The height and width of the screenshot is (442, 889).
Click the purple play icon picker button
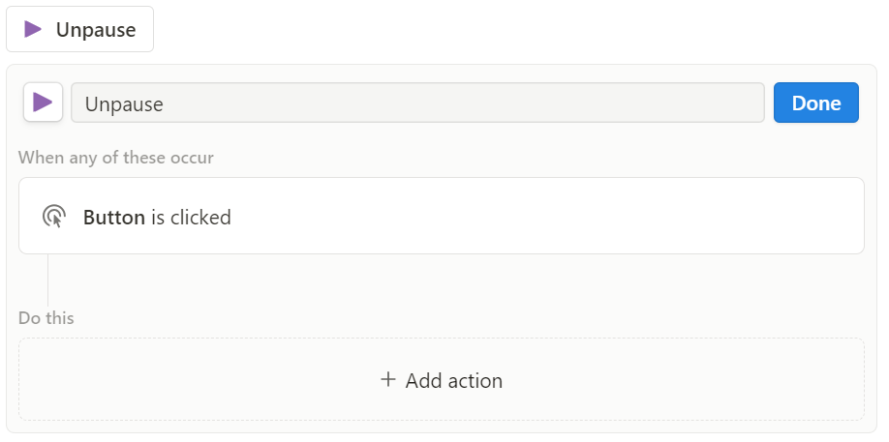coord(43,103)
